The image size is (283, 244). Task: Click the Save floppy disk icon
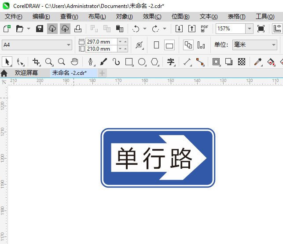coord(40,29)
